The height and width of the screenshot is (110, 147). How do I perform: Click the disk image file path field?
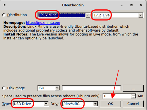pos(91,88)
